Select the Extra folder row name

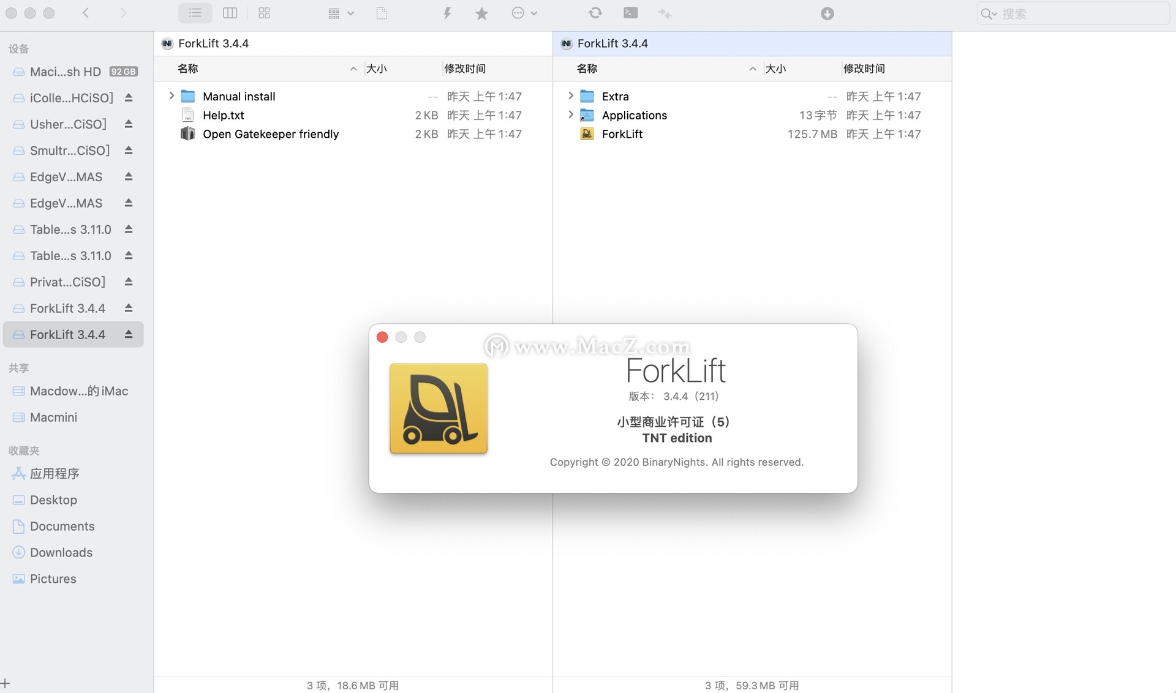[615, 96]
